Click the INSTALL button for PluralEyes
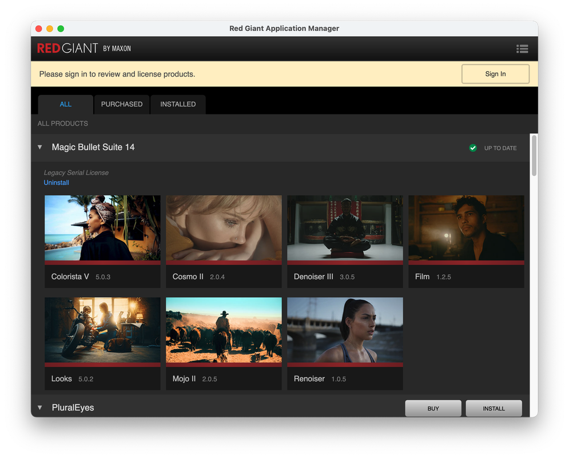This screenshot has width=569, height=458. (x=494, y=408)
